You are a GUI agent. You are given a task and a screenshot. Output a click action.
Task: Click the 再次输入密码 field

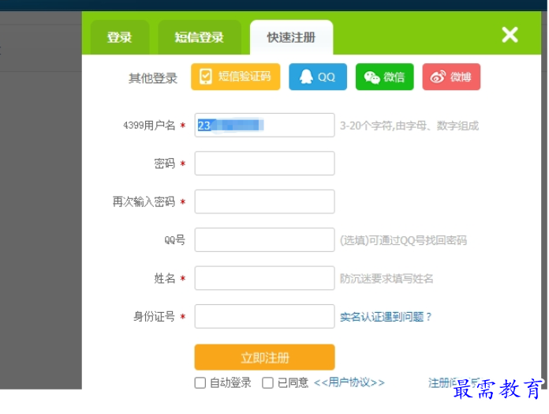tap(265, 201)
